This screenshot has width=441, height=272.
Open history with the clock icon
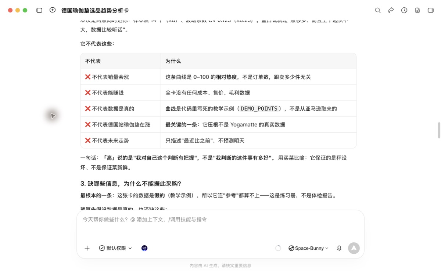404,10
